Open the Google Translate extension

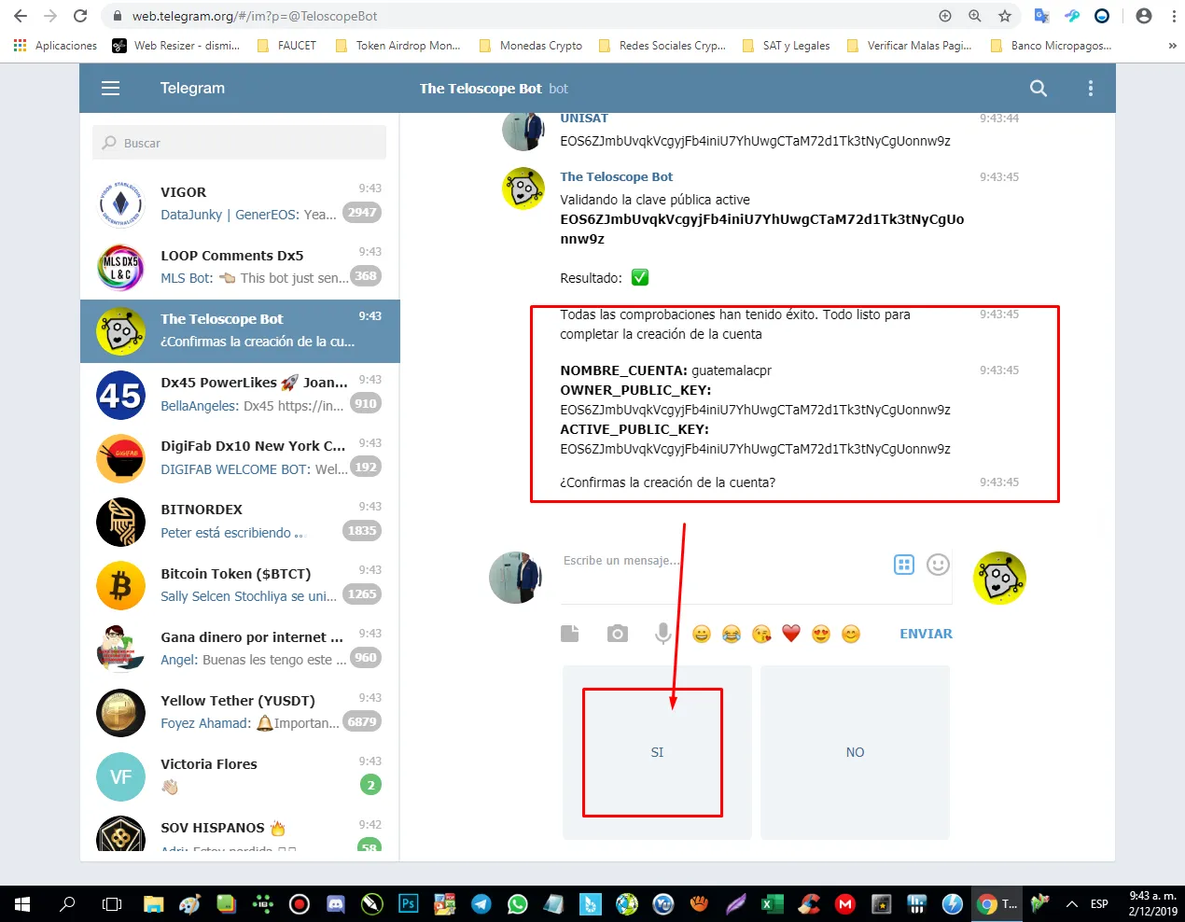(x=1042, y=16)
